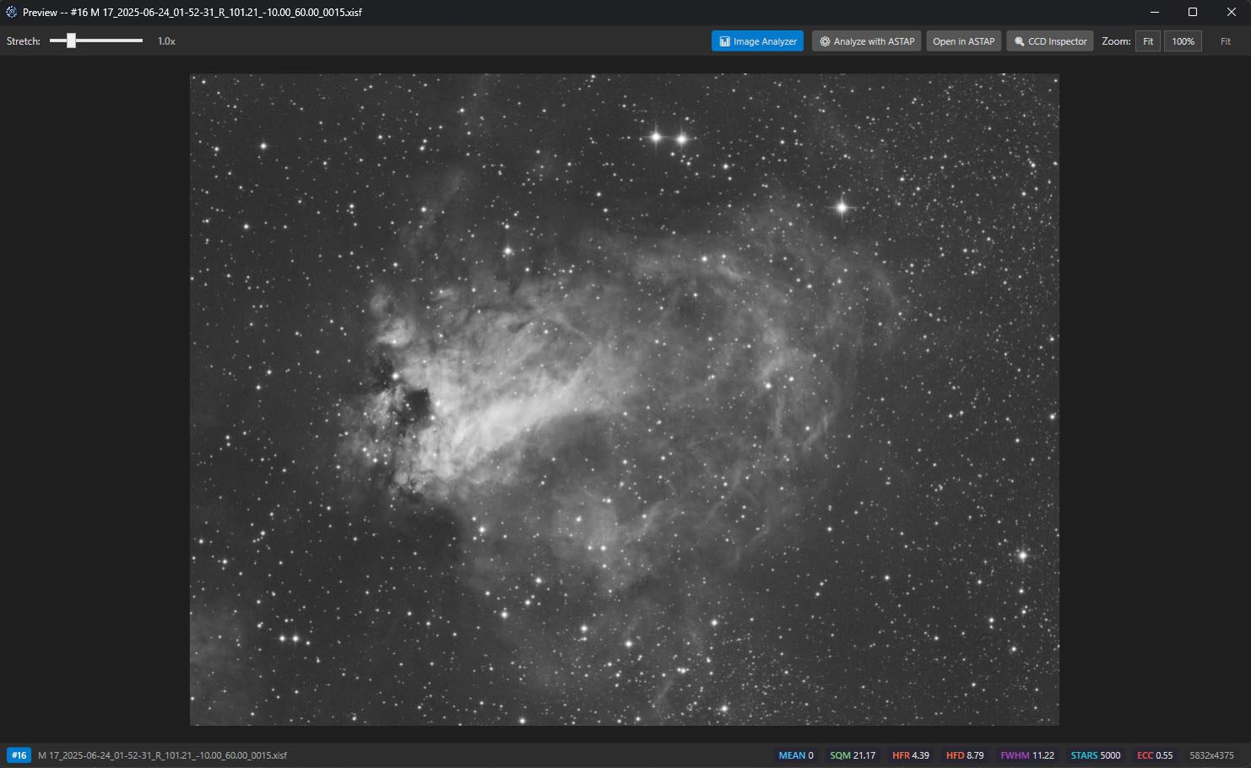
Task: Click the Stretch slider handle
Action: click(x=72, y=41)
